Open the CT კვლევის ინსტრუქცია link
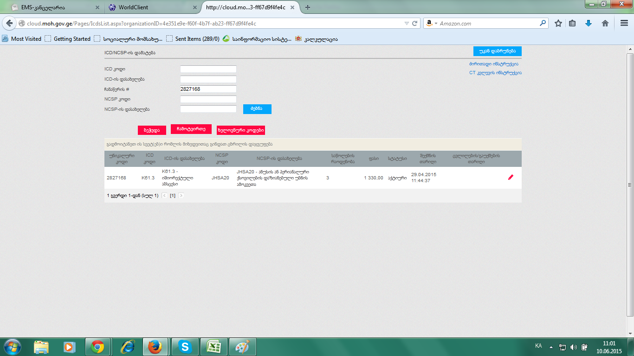The image size is (634, 356). [x=495, y=73]
